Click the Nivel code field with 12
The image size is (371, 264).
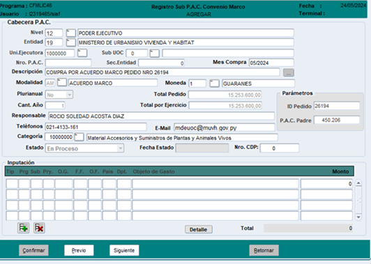pyautogui.click(x=54, y=33)
